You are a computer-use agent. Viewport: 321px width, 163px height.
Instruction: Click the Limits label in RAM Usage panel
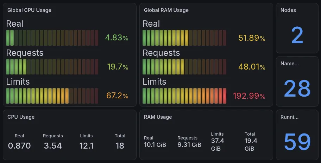click(x=217, y=134)
